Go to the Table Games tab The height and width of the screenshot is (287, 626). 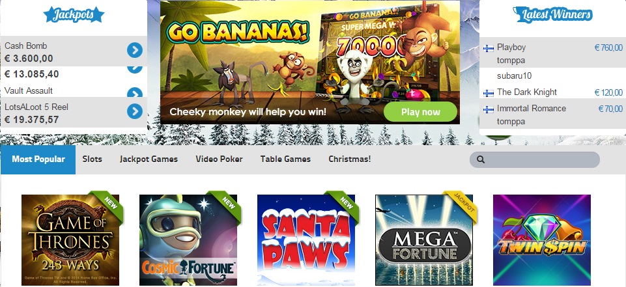[x=285, y=159]
